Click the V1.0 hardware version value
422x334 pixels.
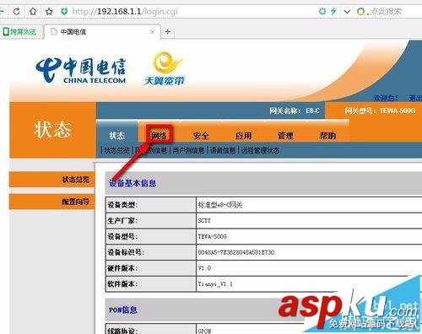(x=204, y=268)
